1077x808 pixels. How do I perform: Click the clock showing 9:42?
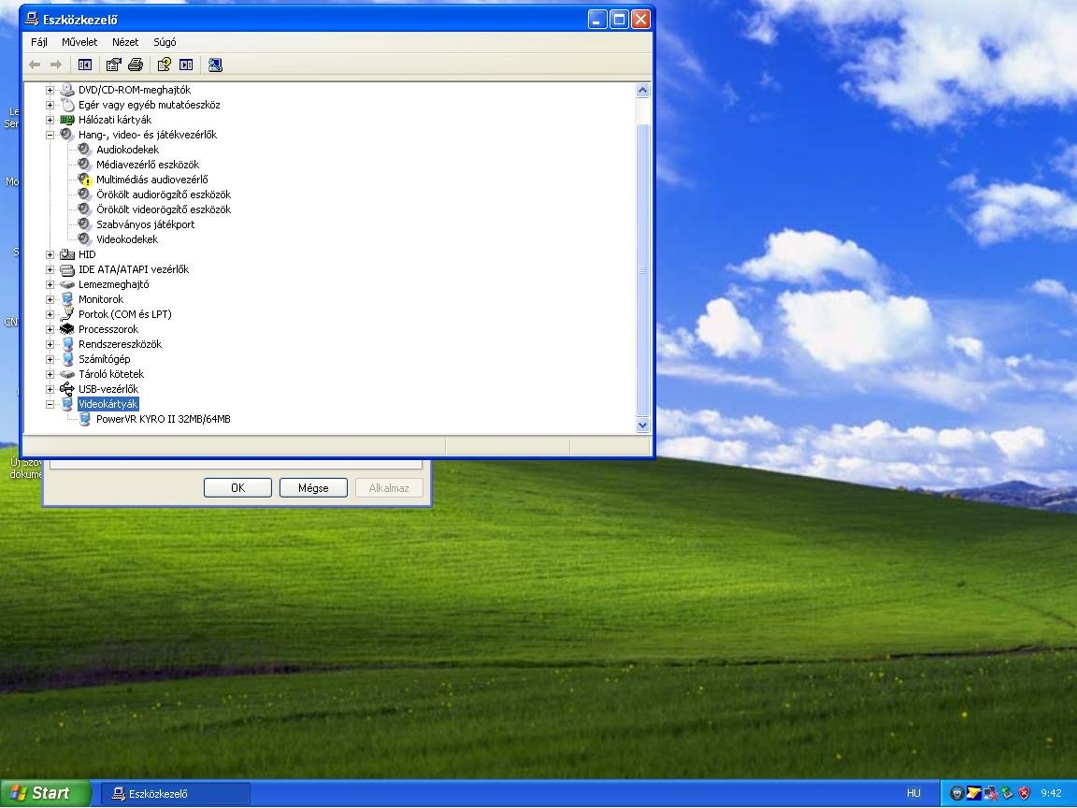pyautogui.click(x=1052, y=794)
